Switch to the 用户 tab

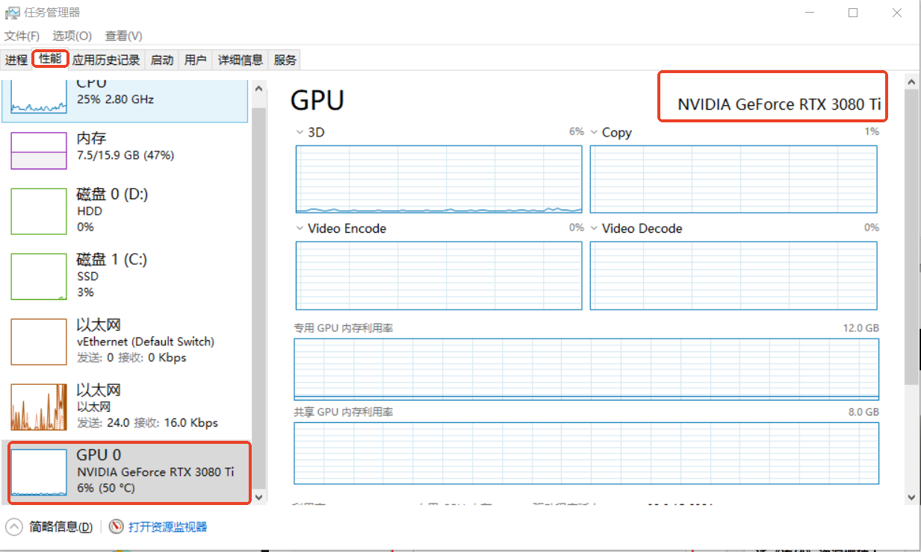pos(196,60)
